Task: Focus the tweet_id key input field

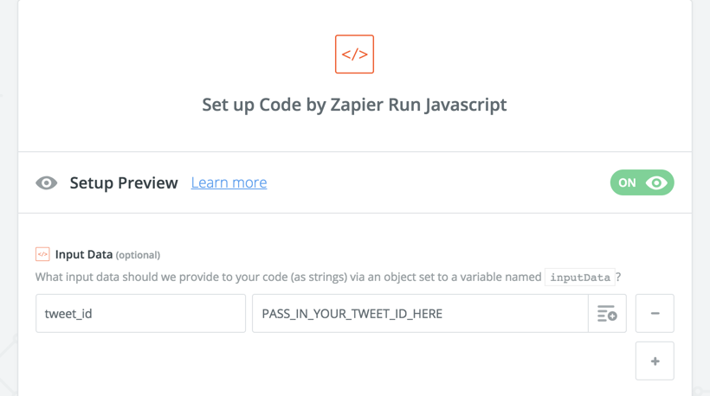Action: pos(141,313)
